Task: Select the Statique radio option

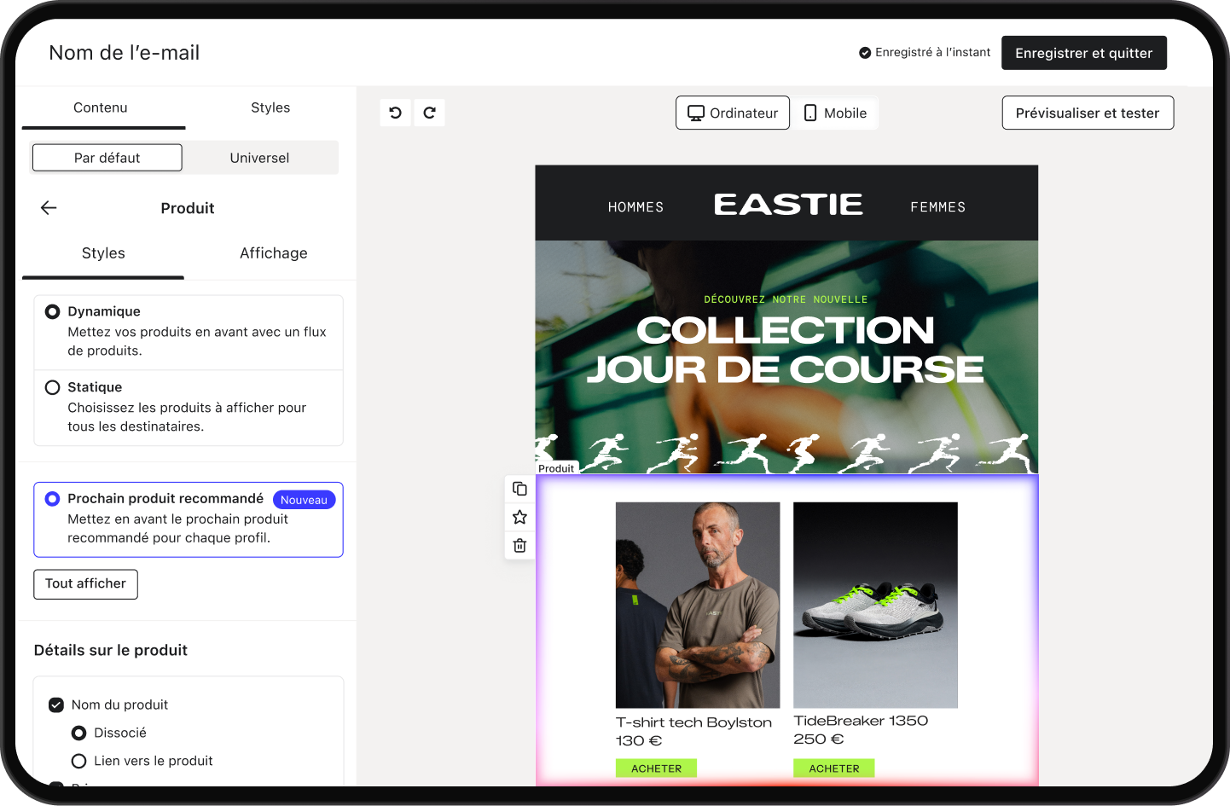Action: click(x=52, y=387)
